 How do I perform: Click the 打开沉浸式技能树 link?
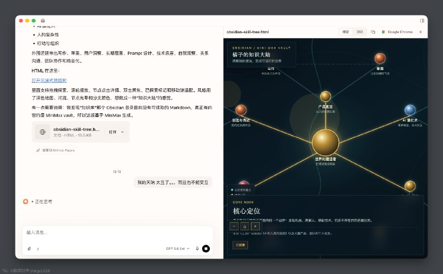[x=49, y=80]
